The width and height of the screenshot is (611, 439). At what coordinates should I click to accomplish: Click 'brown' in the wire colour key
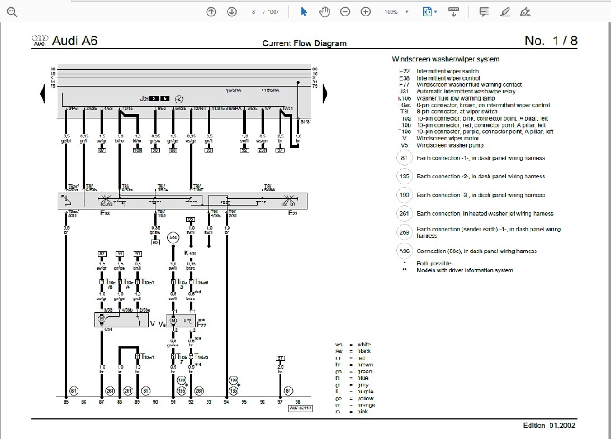click(365, 365)
